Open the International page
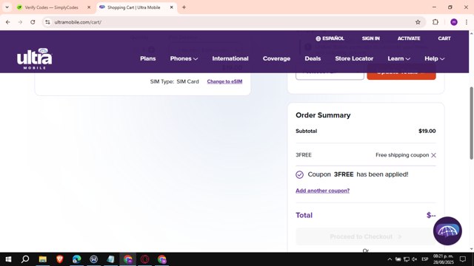Screen dimensions: 474x266 coord(230,58)
